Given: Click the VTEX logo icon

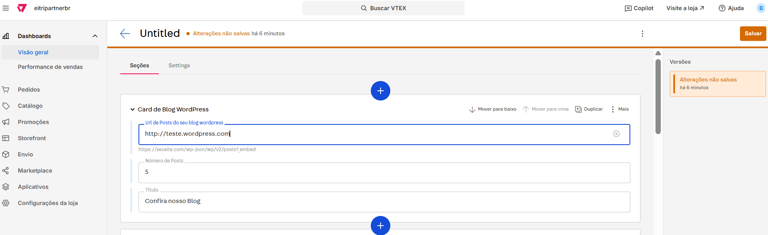Looking at the screenshot, I should [22, 8].
